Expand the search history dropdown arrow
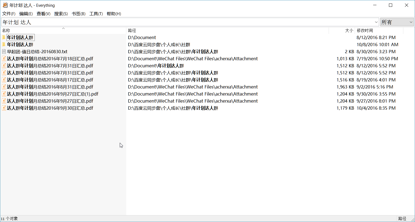Viewport: 415px width, 222px height. [x=376, y=22]
